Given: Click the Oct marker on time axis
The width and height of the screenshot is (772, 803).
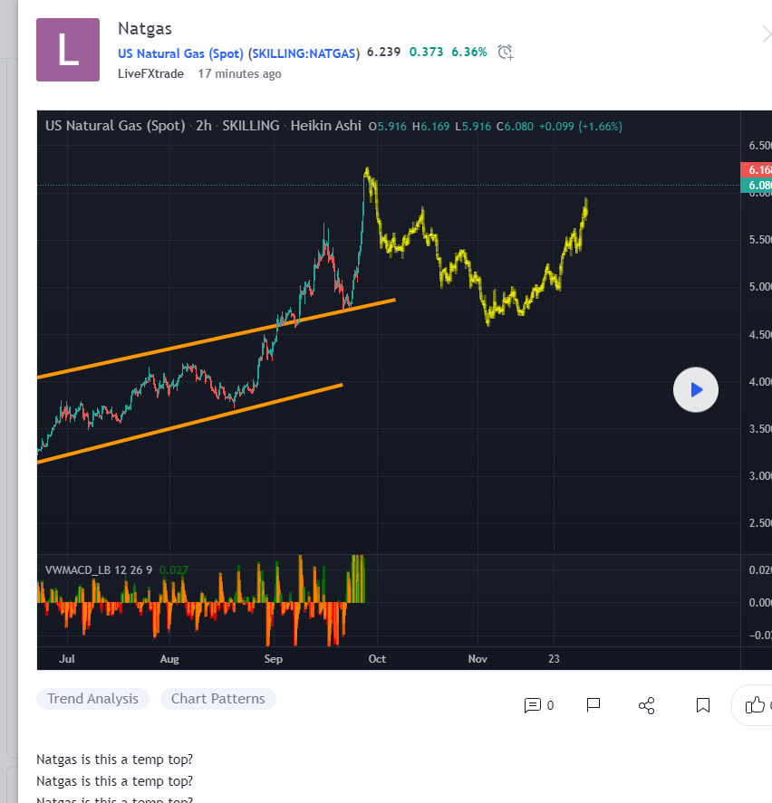Looking at the screenshot, I should tap(377, 659).
